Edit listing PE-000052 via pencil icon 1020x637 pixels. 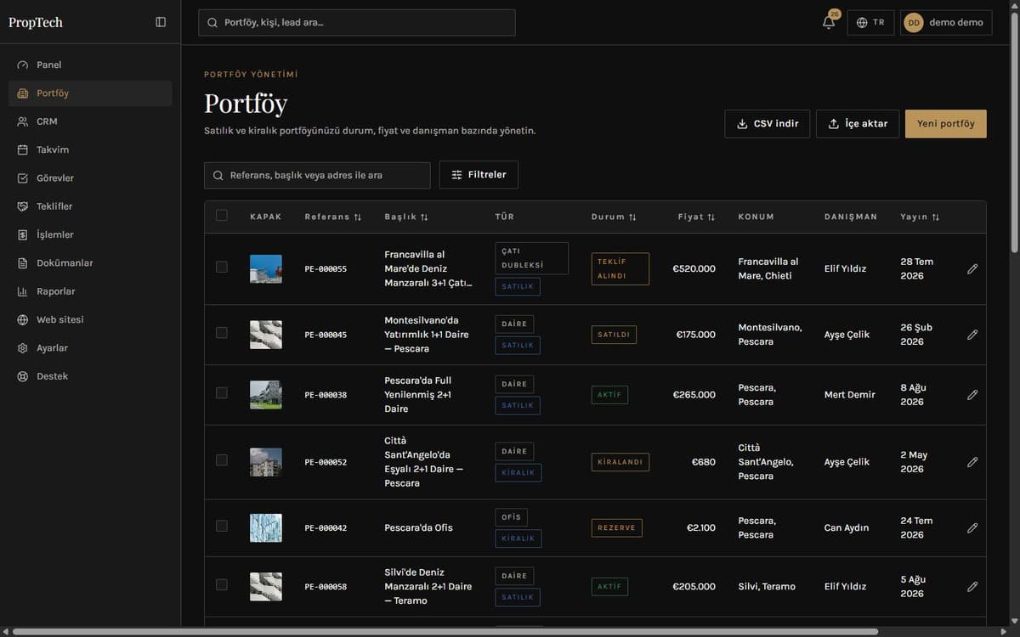pyautogui.click(x=972, y=462)
